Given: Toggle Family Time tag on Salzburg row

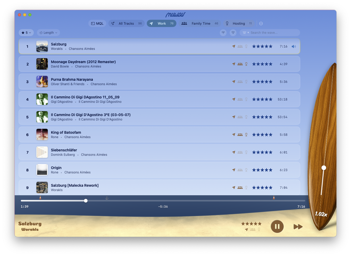Looking at the screenshot, I should [240, 46].
